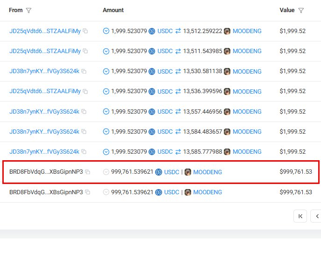Open USDC token link in 13,584.483657 row

click(165, 131)
